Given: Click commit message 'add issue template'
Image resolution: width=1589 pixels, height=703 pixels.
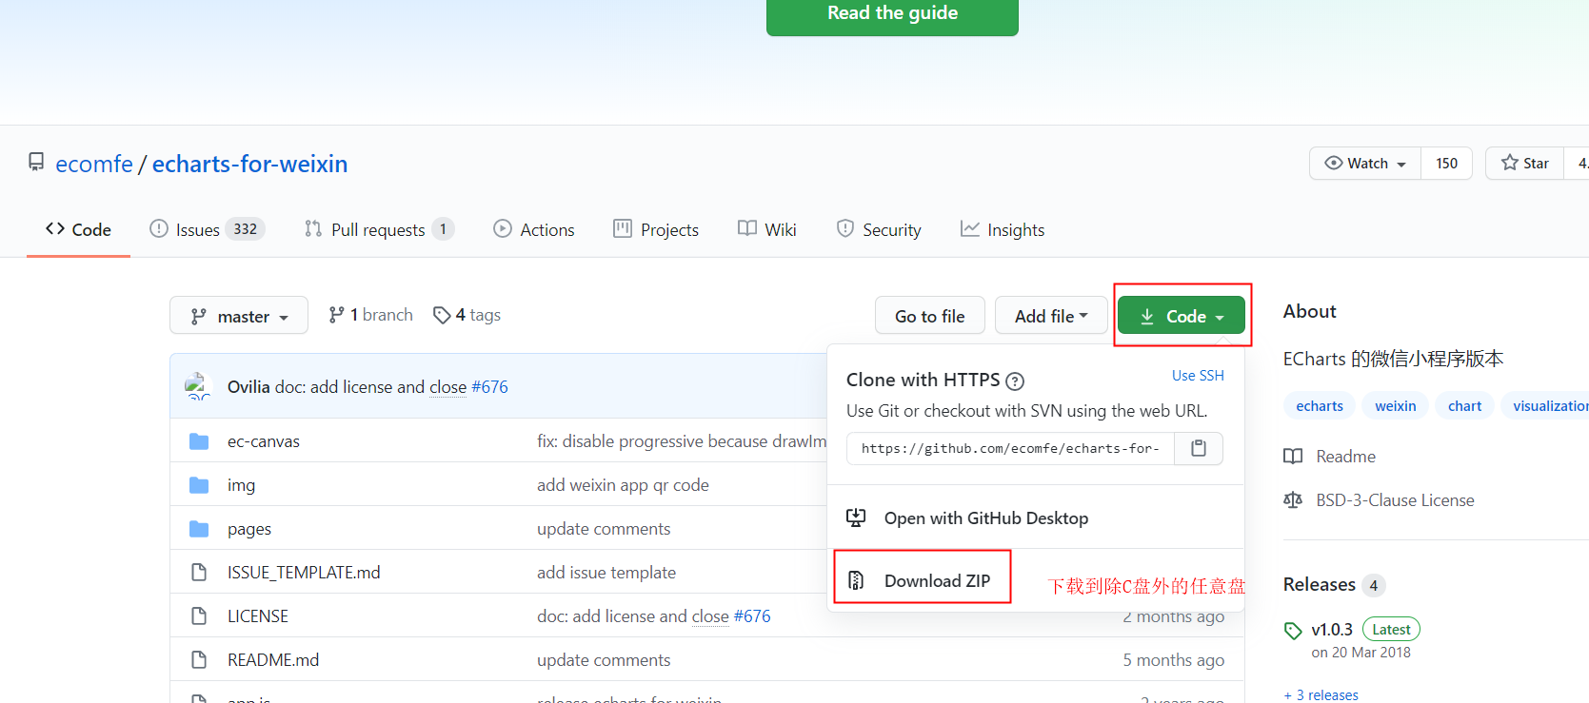Looking at the screenshot, I should (606, 573).
